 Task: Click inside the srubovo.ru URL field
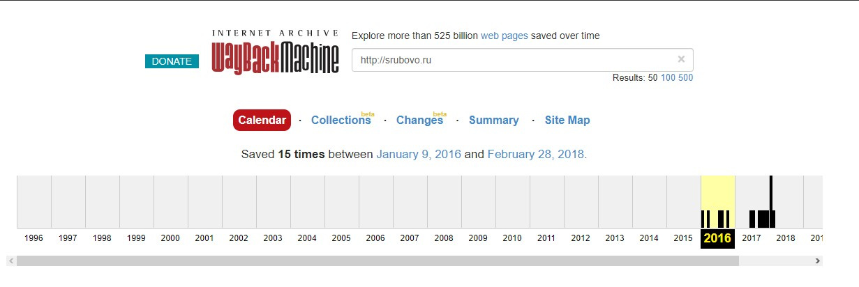(513, 60)
